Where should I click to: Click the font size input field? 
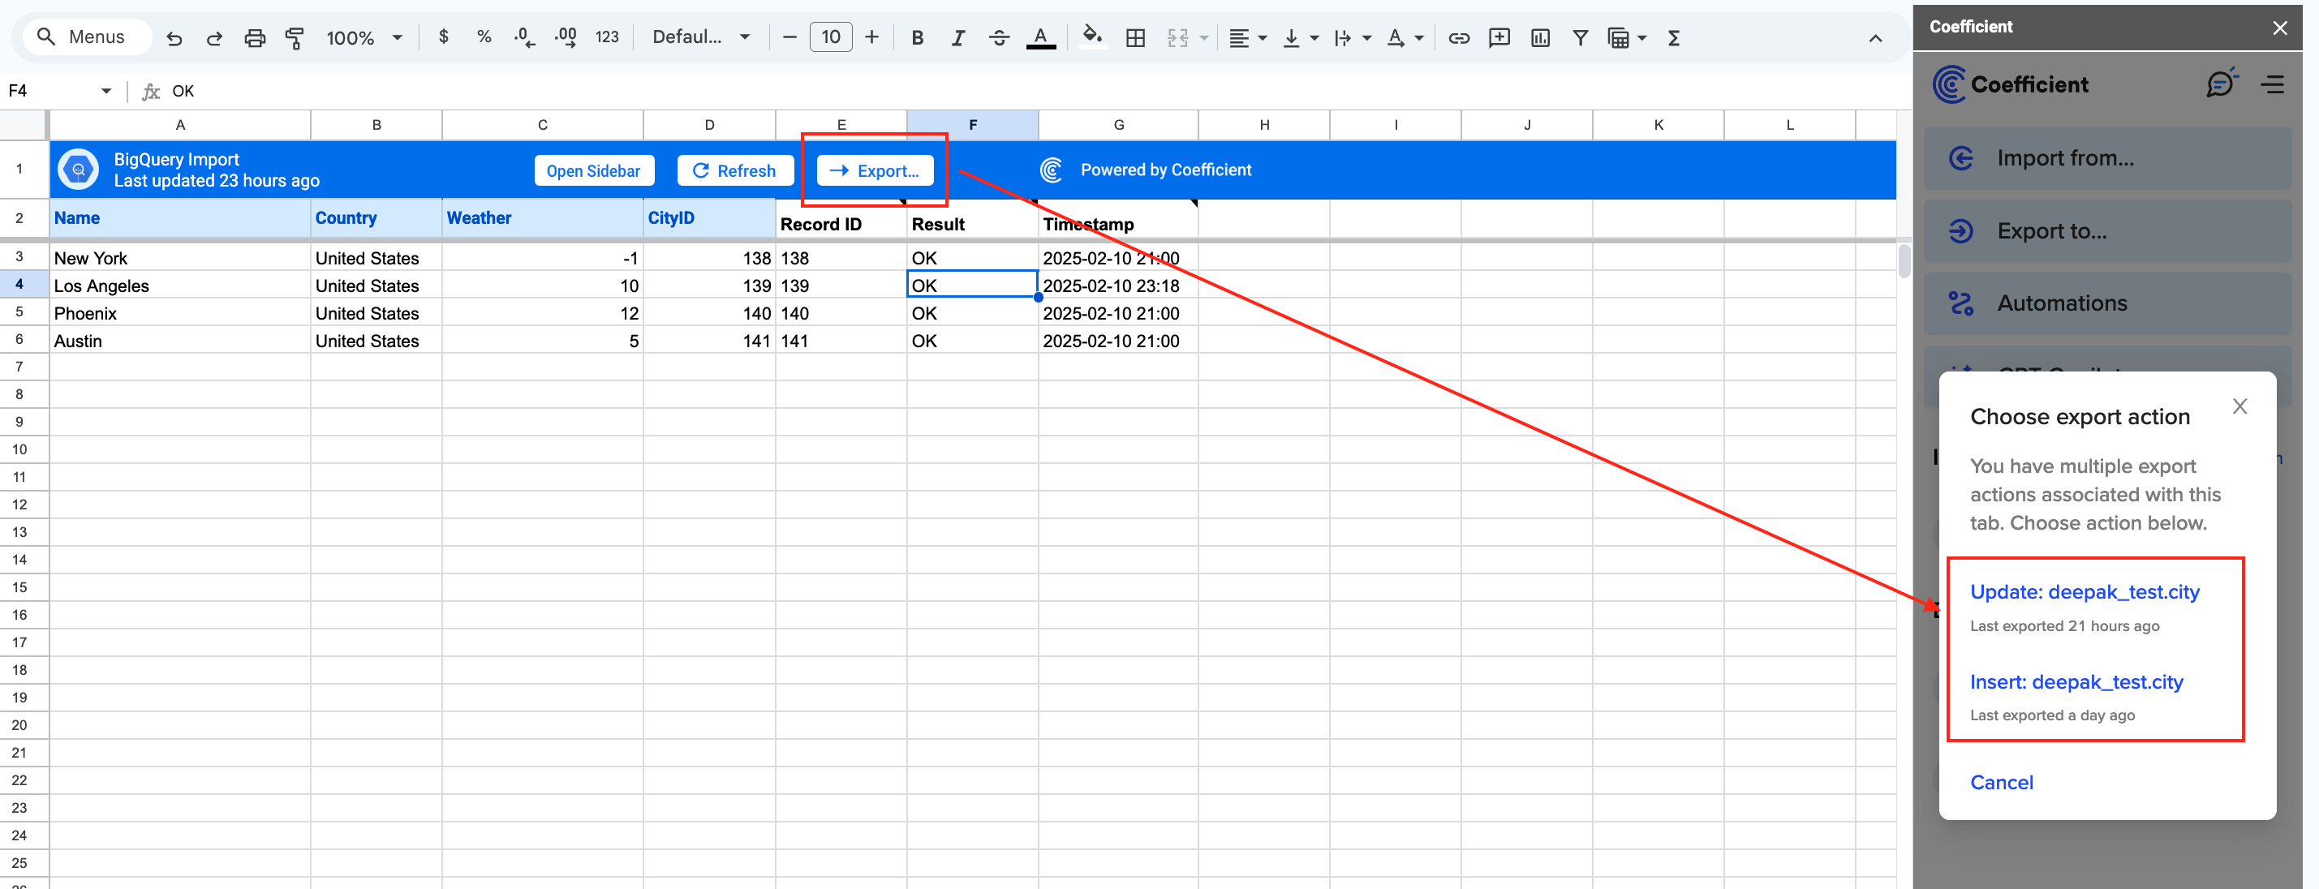(830, 37)
